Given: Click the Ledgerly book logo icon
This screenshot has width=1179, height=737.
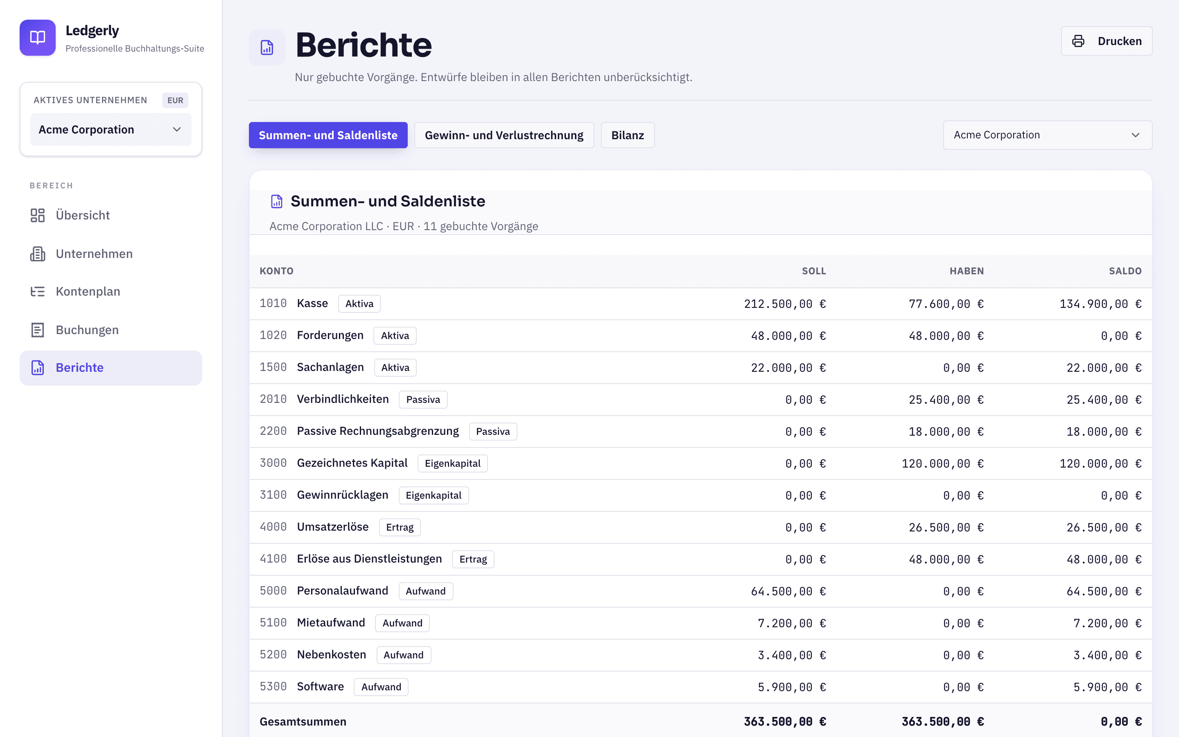Looking at the screenshot, I should 38,38.
